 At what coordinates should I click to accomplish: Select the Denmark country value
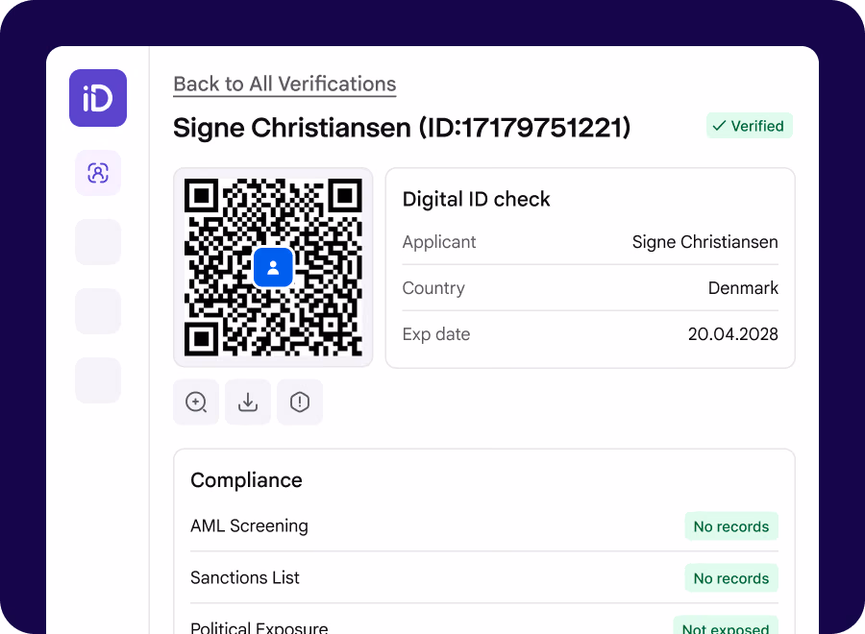[x=743, y=288]
